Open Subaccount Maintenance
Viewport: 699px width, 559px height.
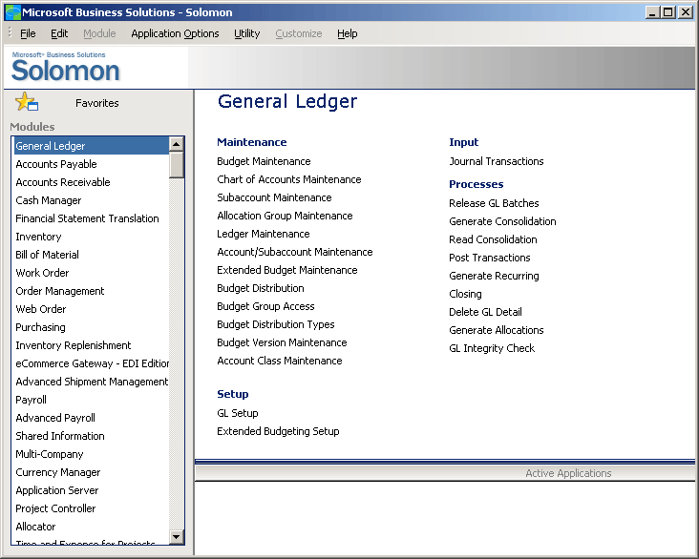click(274, 197)
